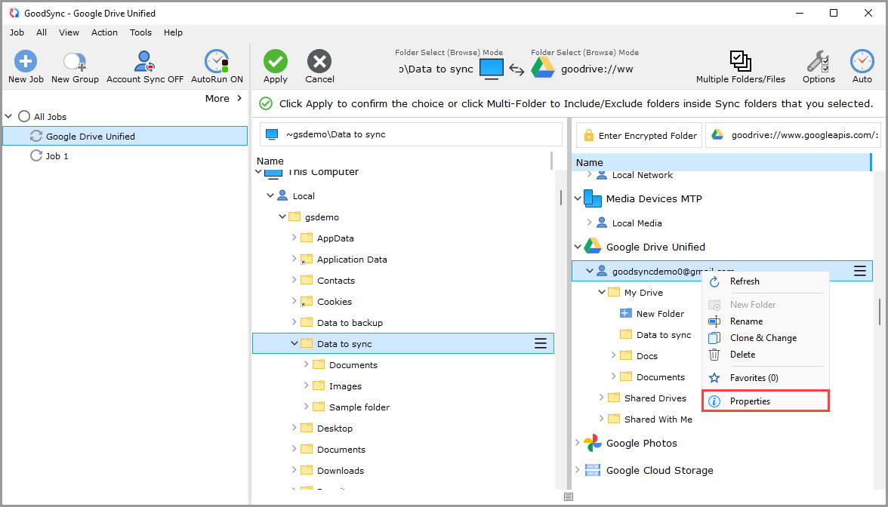The width and height of the screenshot is (888, 507).
Task: Click the trash icon next to Delete
Action: point(714,355)
